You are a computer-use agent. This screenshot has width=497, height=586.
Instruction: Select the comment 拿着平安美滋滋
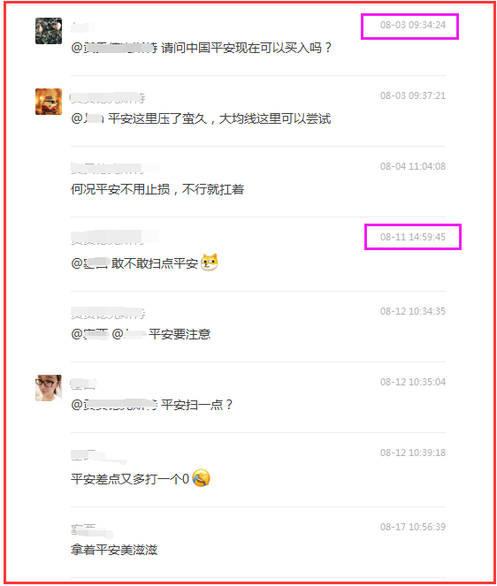pyautogui.click(x=114, y=550)
